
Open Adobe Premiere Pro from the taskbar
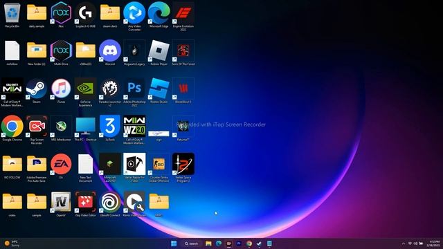click(239, 243)
